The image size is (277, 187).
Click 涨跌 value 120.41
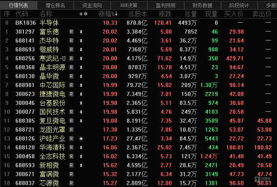click(x=163, y=23)
